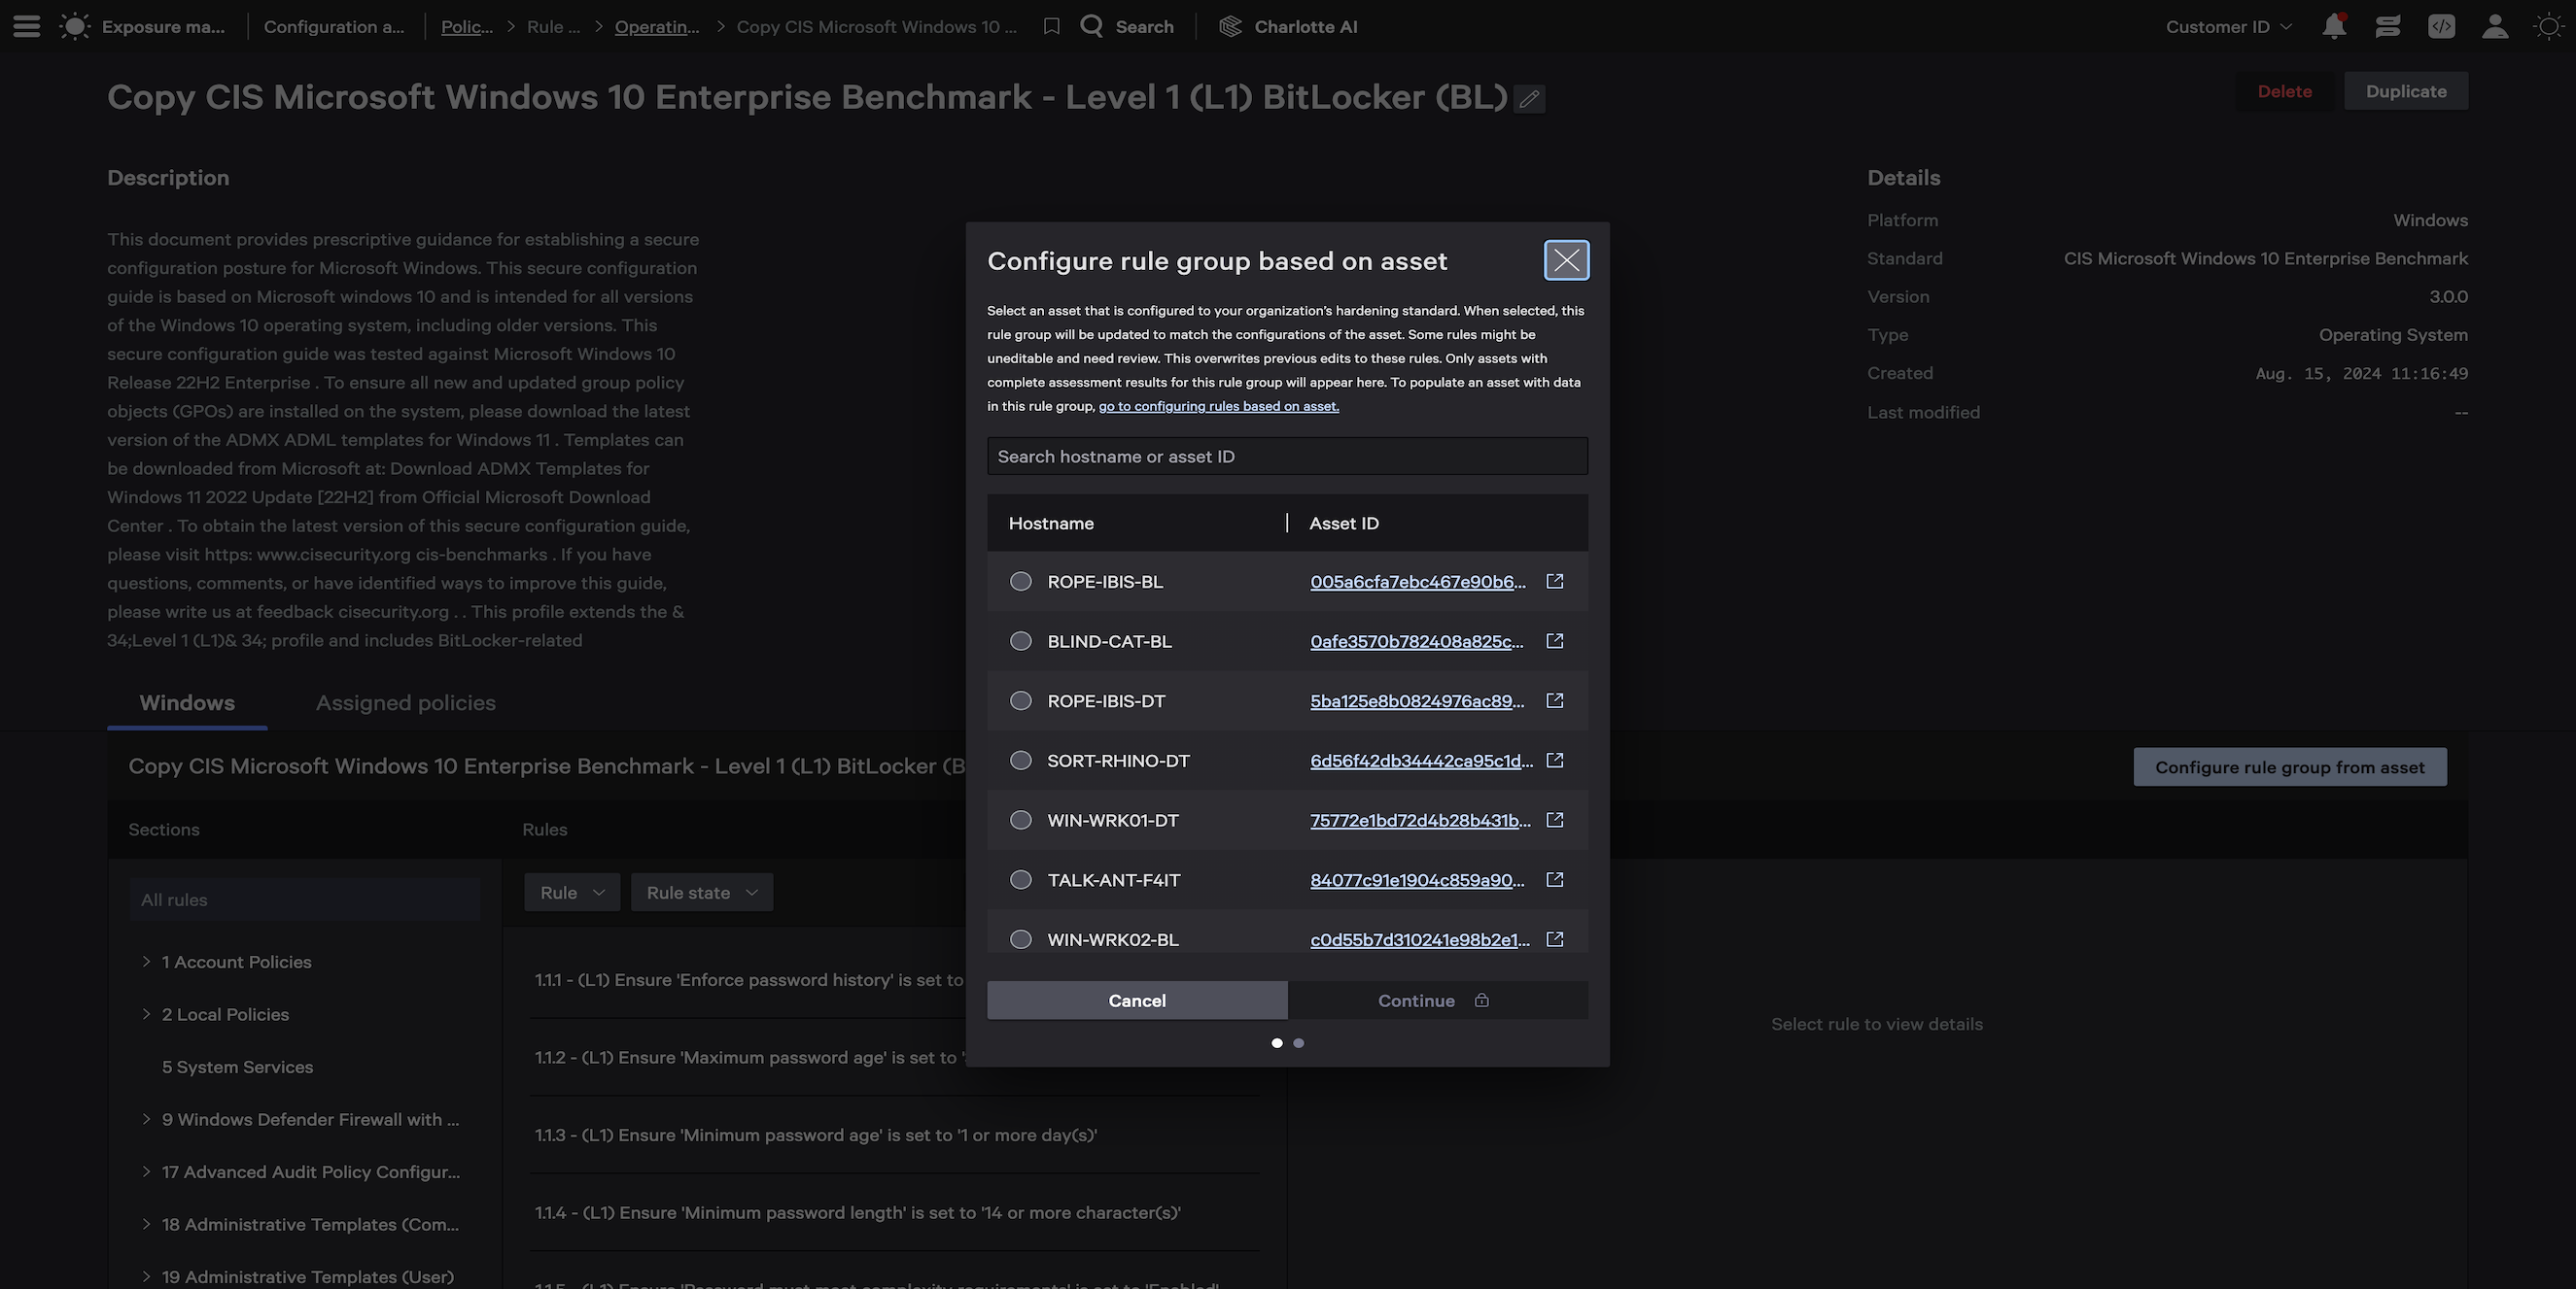Open the code tools icon in header
The width and height of the screenshot is (2576, 1289).
[x=2441, y=27]
